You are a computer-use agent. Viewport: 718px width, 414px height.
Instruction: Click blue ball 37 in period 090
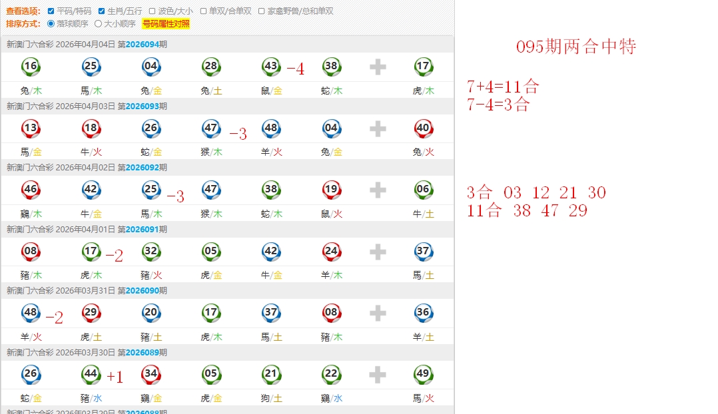coord(271,313)
